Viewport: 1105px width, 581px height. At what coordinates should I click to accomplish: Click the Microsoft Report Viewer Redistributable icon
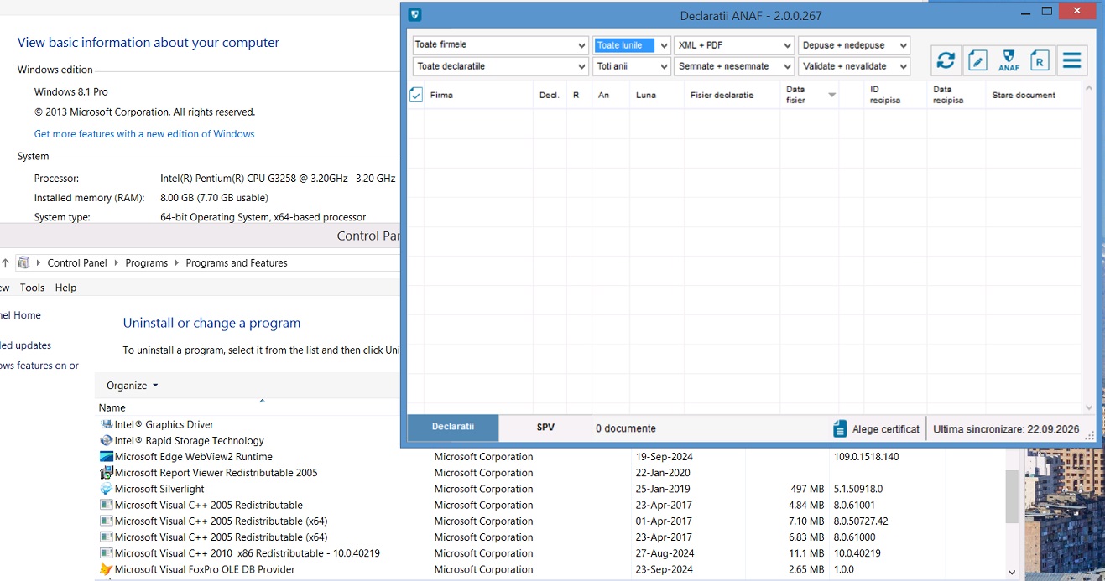[106, 473]
